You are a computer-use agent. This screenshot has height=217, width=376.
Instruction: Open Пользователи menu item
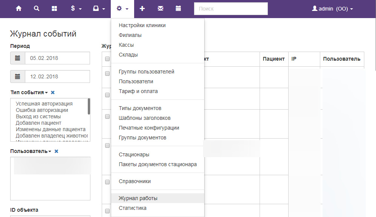tap(157, 81)
